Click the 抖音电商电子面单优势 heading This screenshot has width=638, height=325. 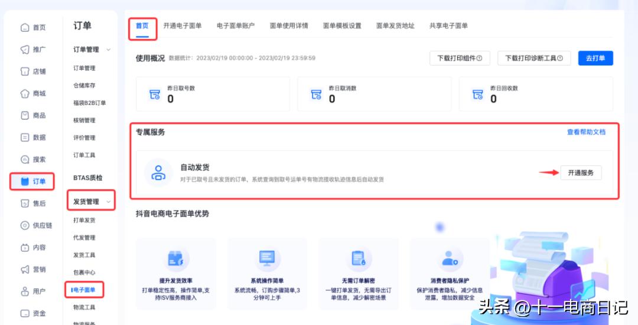[x=172, y=214]
